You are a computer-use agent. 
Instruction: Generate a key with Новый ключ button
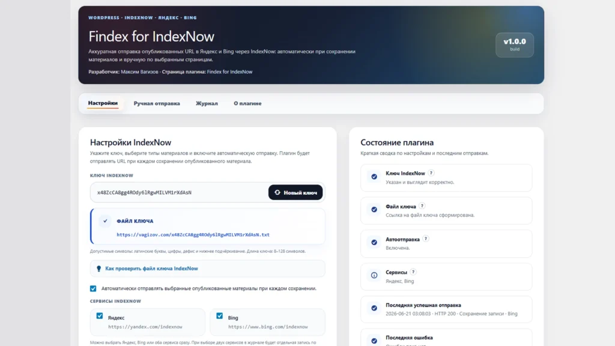(x=295, y=193)
